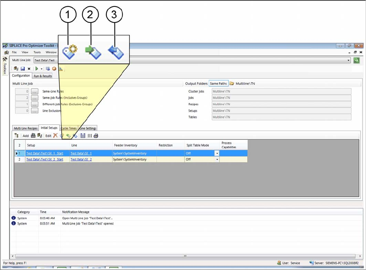Open the Tools menu
366x270 pixels.
(37, 52)
